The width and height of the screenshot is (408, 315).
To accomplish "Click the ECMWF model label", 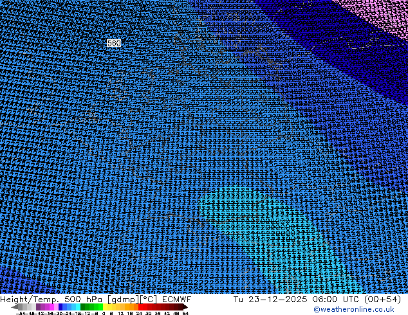I will point(177,300).
